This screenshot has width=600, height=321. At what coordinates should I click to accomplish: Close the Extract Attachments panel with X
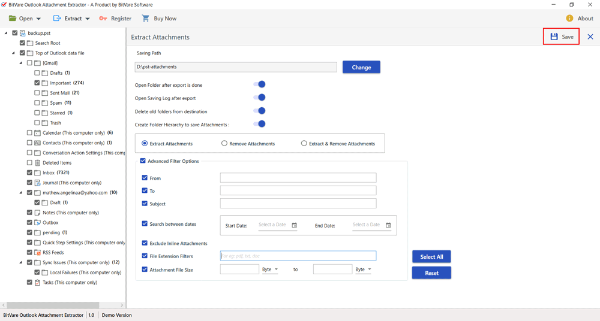pyautogui.click(x=590, y=37)
